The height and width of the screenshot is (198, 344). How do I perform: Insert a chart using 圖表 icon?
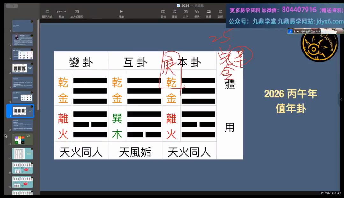point(174,11)
